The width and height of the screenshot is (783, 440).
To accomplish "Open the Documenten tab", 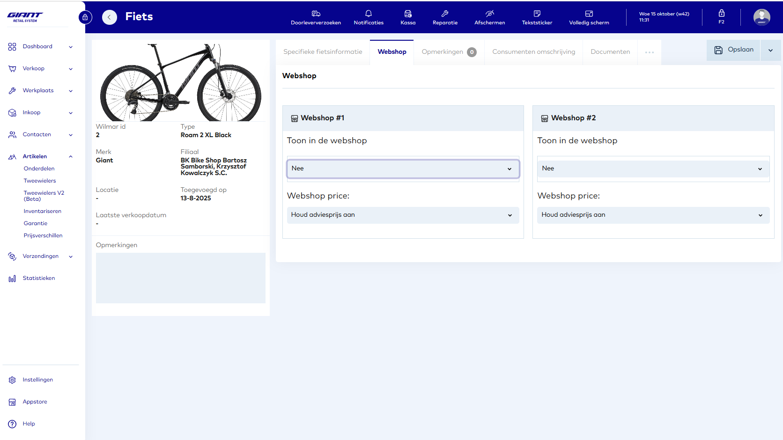I will pos(610,52).
